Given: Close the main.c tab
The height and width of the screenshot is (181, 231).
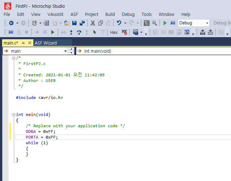Looking at the screenshot, I should [x=29, y=43].
